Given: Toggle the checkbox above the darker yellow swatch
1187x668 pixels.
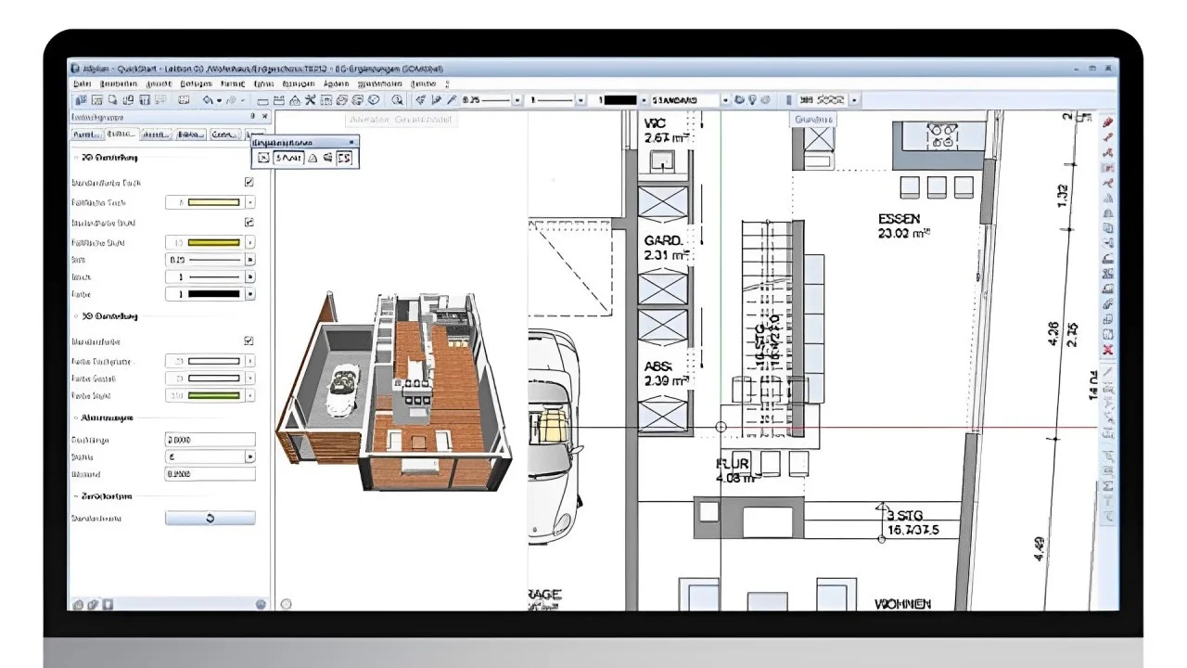Looking at the screenshot, I should [x=249, y=223].
